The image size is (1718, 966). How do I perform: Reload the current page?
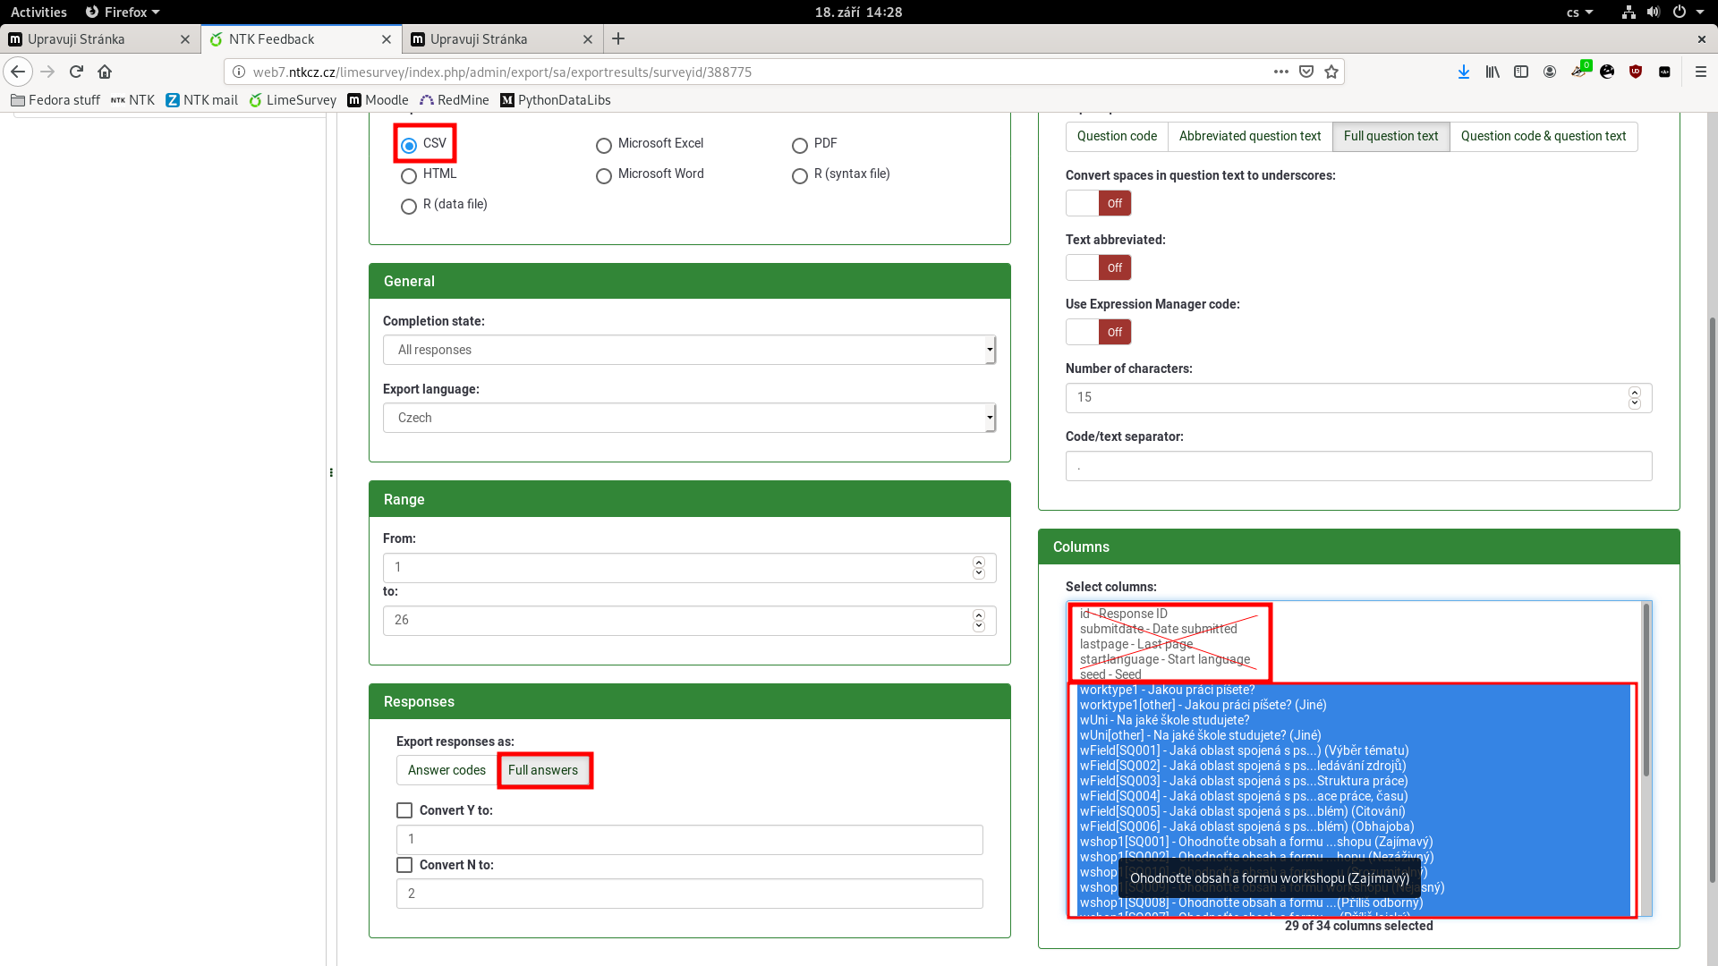click(x=76, y=72)
